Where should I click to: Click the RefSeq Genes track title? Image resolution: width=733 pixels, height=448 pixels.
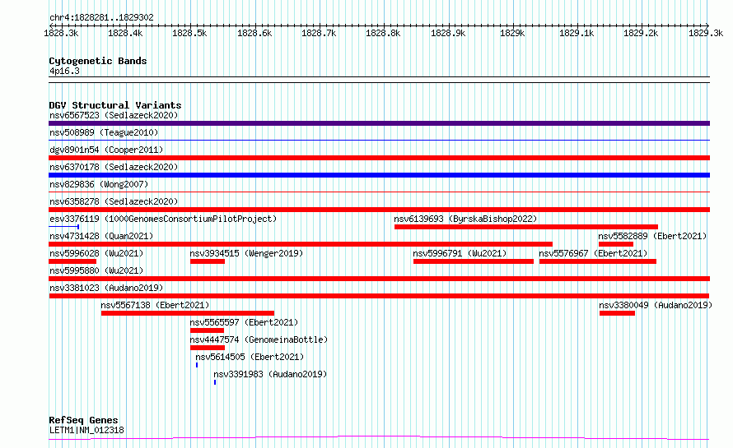83,420
